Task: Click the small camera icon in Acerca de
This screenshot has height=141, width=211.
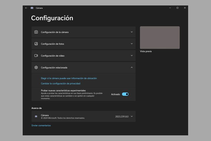Action: click(x=36, y=116)
